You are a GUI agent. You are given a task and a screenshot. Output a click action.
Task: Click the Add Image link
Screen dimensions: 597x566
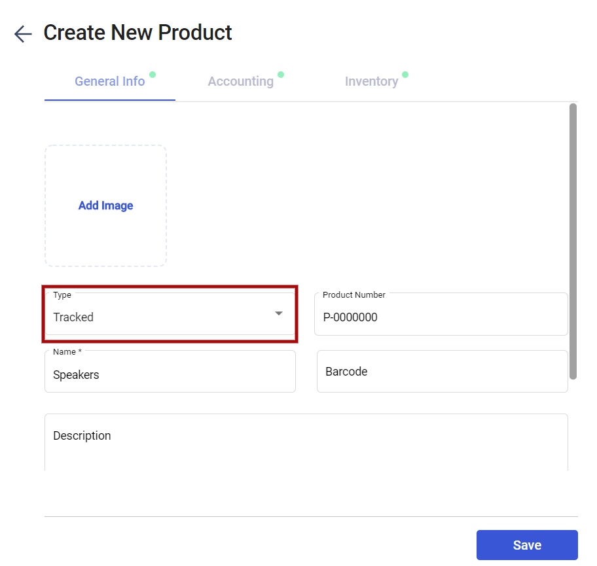[105, 205]
